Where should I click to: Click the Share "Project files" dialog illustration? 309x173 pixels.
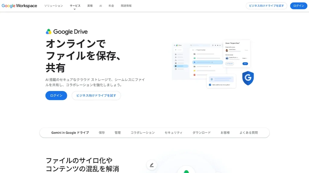tap(237, 54)
